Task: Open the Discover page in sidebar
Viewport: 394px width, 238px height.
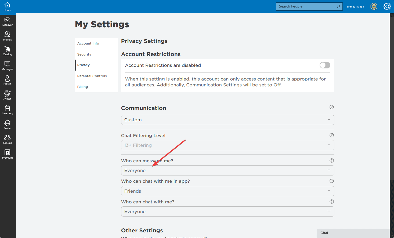Action: click(8, 21)
